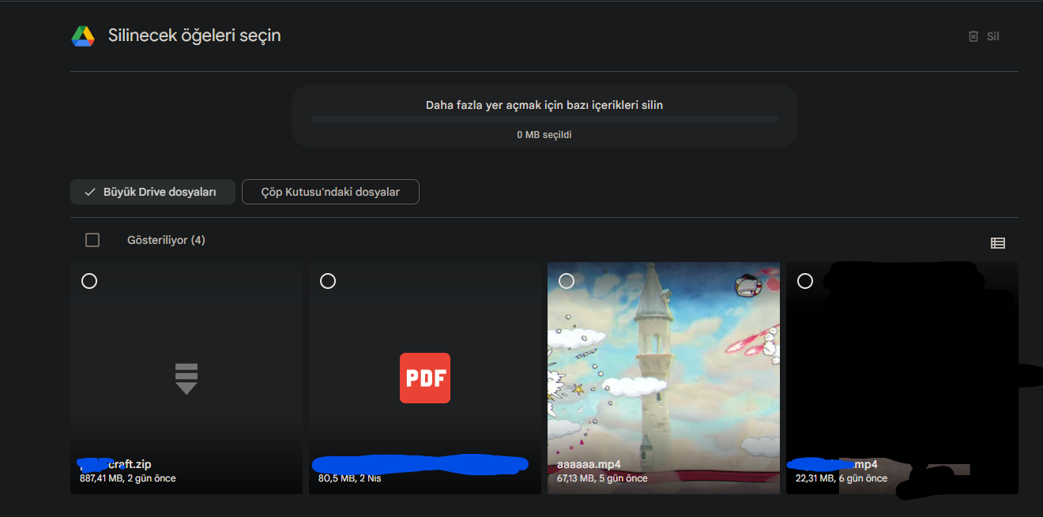Viewport: 1043px width, 517px height.
Task: Click the storage selection progress bar
Action: coord(544,119)
